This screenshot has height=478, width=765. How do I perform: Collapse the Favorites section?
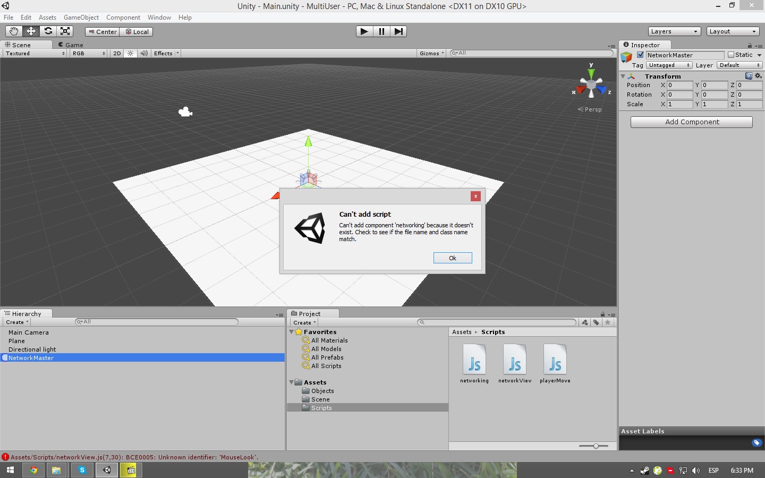[292, 331]
